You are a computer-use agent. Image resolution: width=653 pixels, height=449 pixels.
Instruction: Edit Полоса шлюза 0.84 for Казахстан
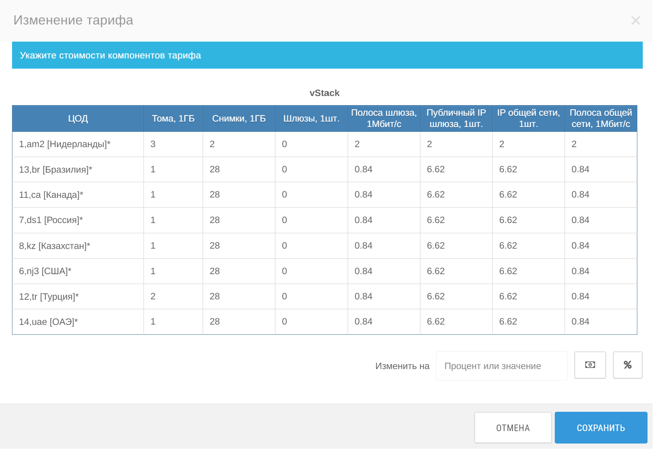pos(384,246)
